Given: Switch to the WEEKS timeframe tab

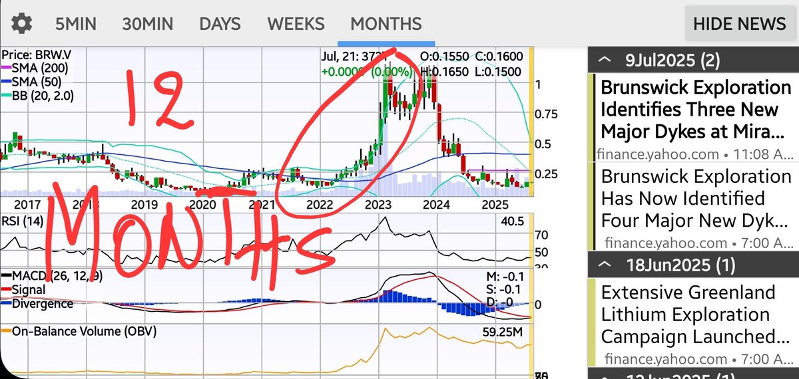Looking at the screenshot, I should 296,25.
